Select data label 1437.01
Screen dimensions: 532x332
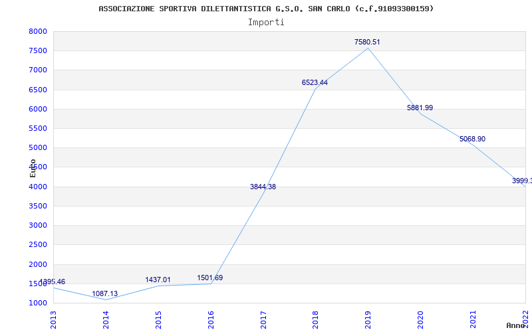[158, 280]
